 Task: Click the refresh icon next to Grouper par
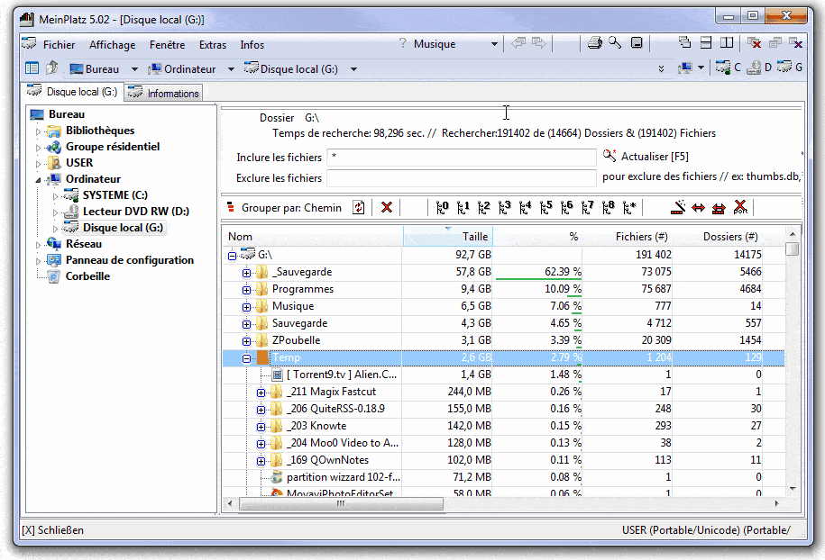pos(358,207)
